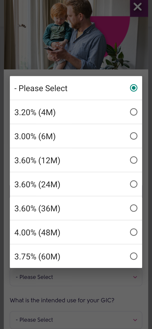Viewport: 152px width, 329px height.
Task: Click the 3.00% (6M) option text
Action: (35, 136)
